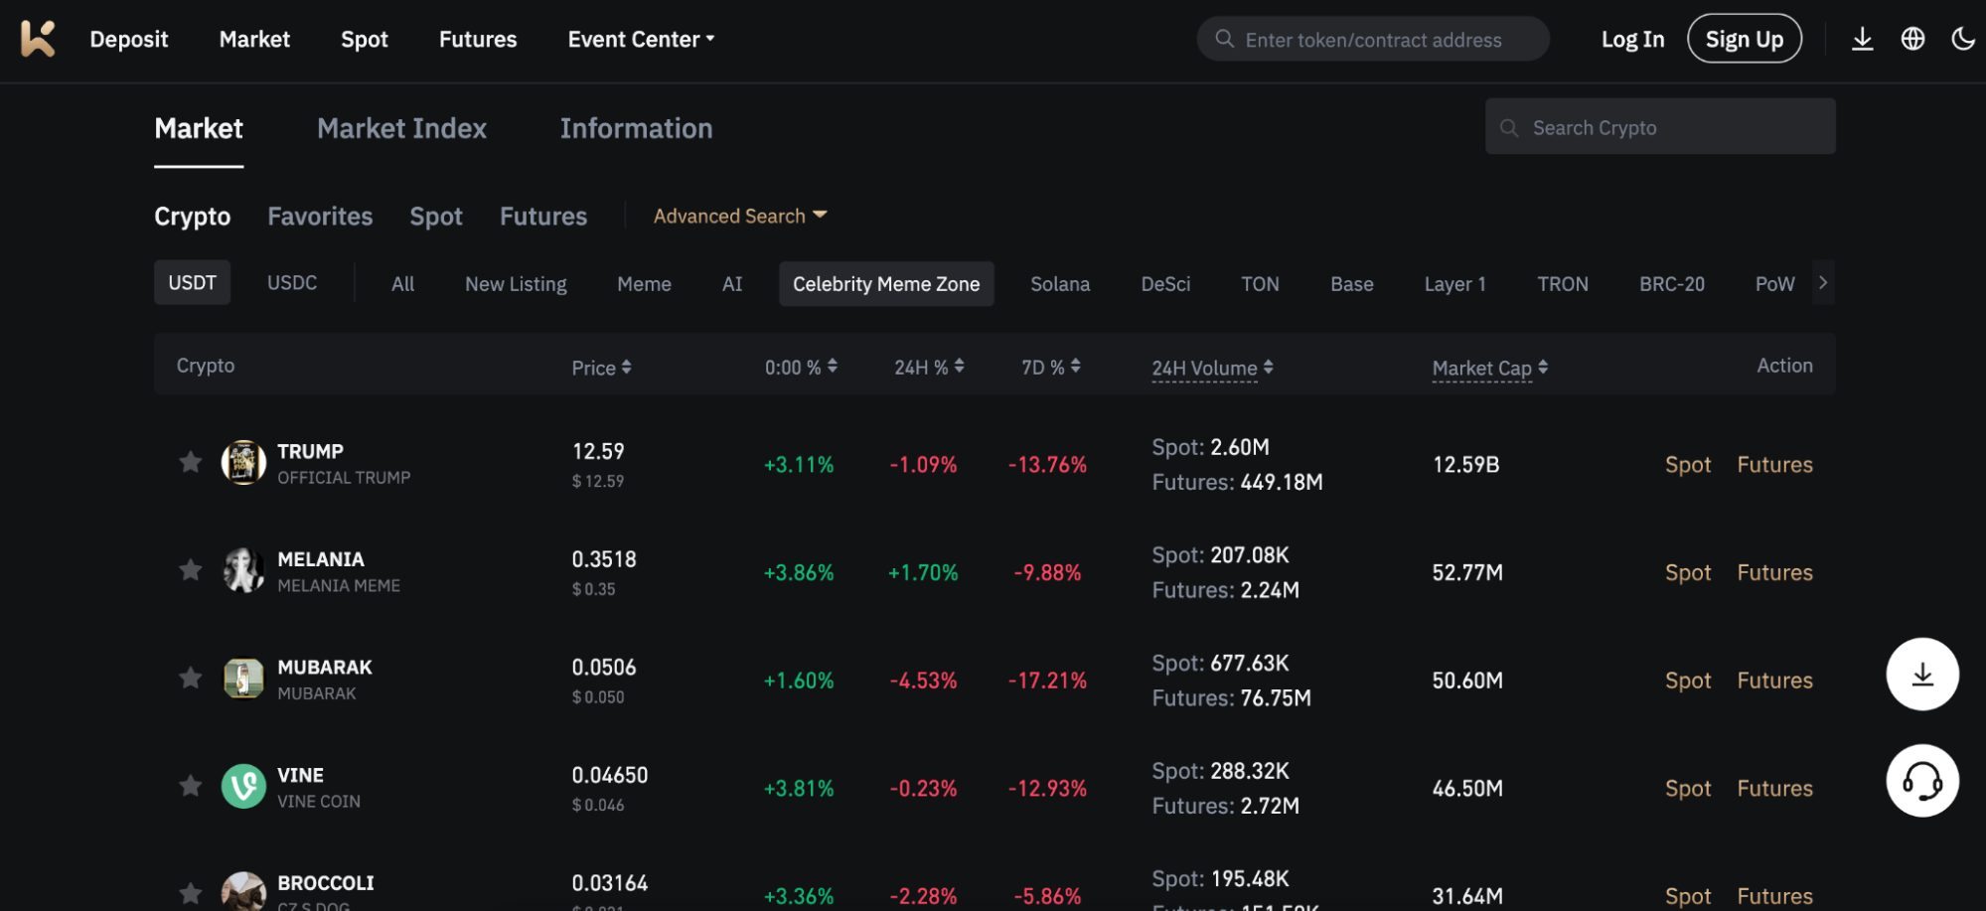Filter by New Listing category
1986x911 pixels.
pos(516,284)
